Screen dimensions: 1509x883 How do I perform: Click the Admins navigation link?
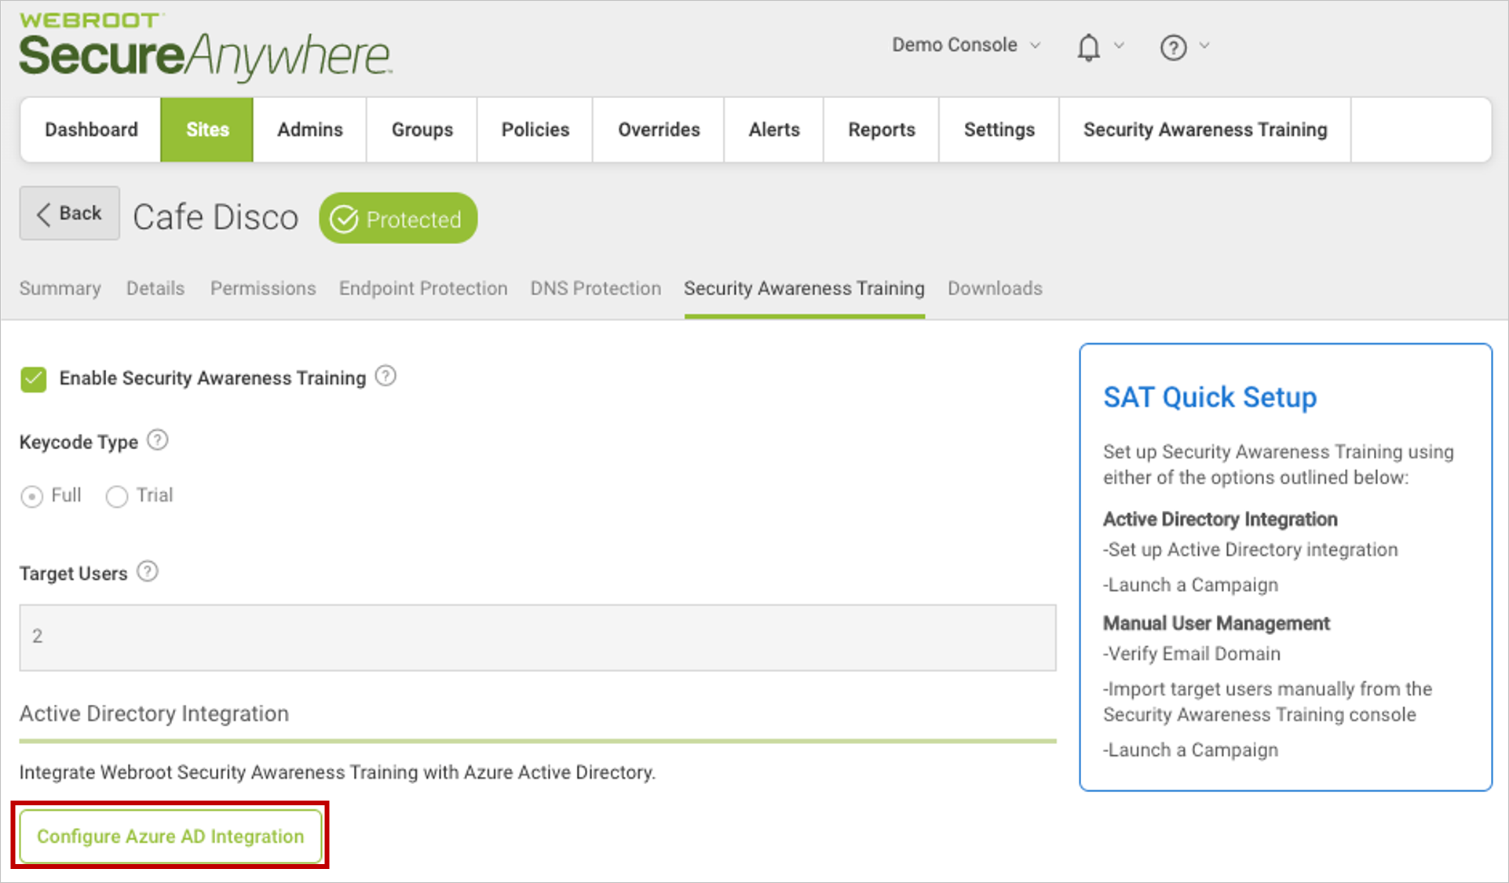tap(309, 130)
